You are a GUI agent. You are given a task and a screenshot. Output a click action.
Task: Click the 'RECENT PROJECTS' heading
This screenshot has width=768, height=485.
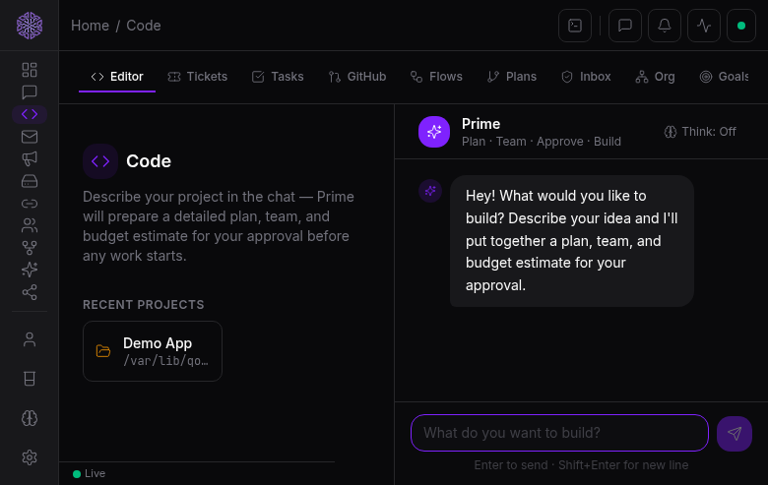point(144,304)
